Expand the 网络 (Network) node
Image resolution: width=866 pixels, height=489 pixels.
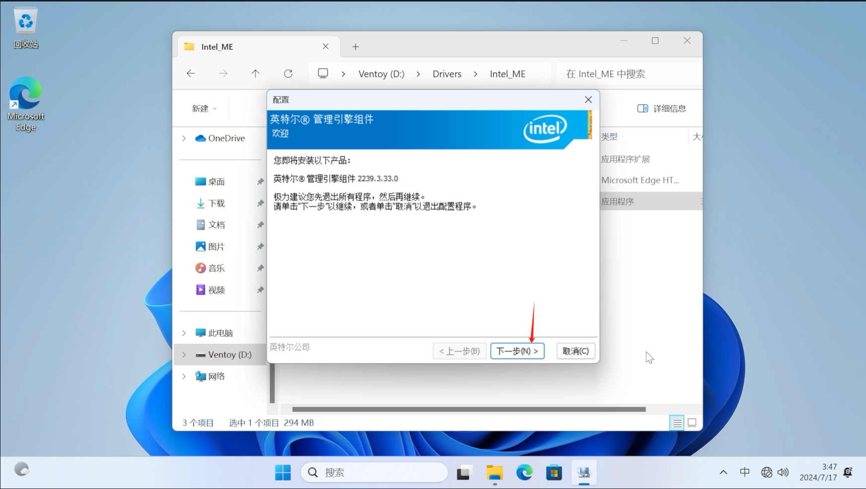coord(184,376)
